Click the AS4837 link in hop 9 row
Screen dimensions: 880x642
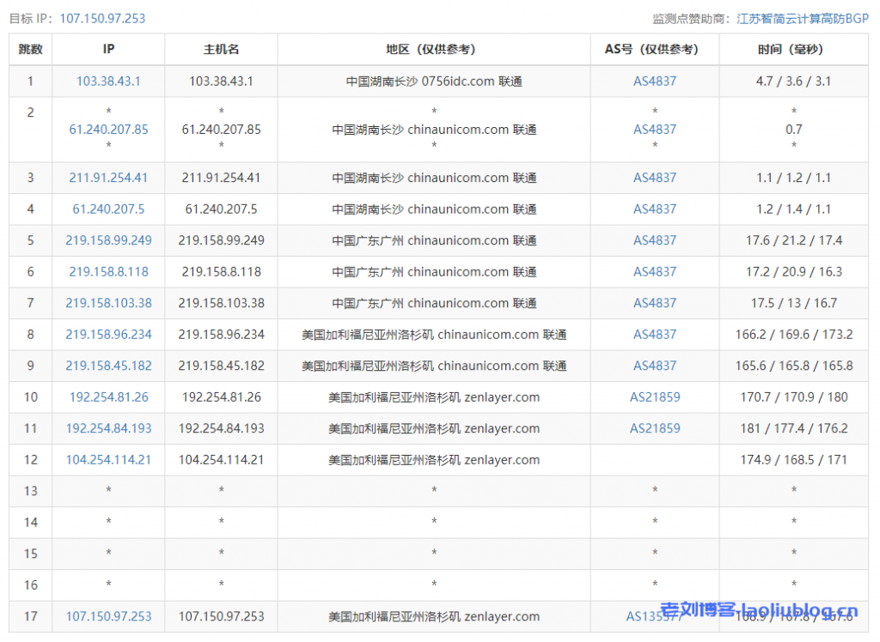655,366
